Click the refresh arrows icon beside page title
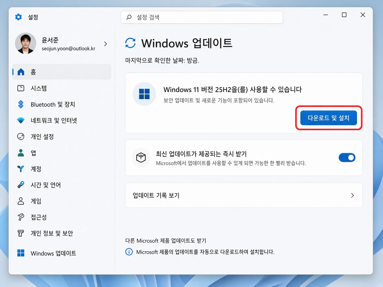The height and width of the screenshot is (287, 383). [x=130, y=43]
